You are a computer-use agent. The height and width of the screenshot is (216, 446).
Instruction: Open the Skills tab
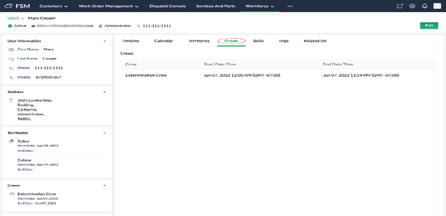click(x=258, y=41)
